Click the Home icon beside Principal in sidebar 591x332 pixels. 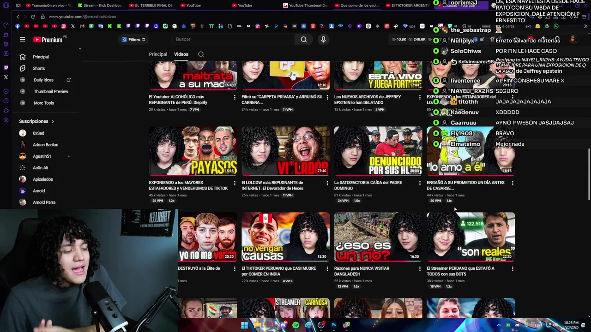click(22, 57)
